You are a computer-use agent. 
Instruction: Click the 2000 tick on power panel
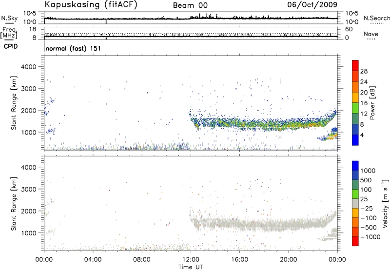29,110
